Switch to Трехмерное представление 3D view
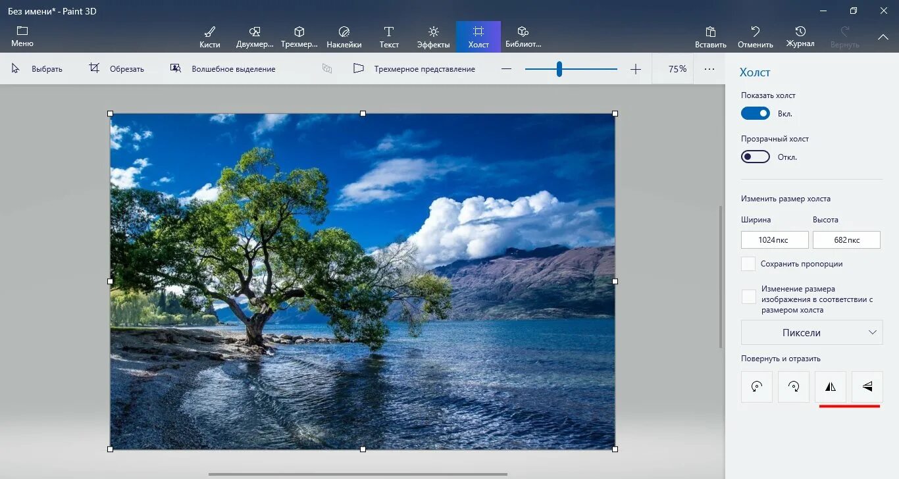The image size is (899, 479). click(x=414, y=68)
